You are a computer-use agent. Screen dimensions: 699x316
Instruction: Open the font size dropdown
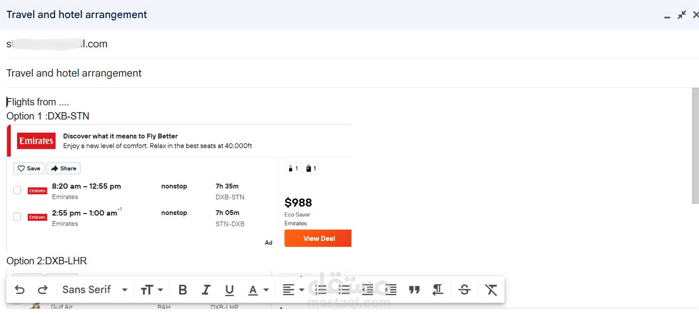tap(152, 290)
